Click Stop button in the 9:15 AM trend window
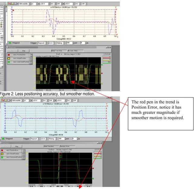Screen dimensions: 195x189 [x=24, y=51]
